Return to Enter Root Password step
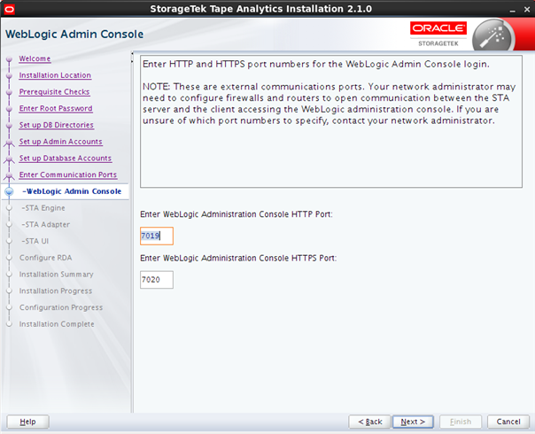The width and height of the screenshot is (535, 434). click(56, 108)
